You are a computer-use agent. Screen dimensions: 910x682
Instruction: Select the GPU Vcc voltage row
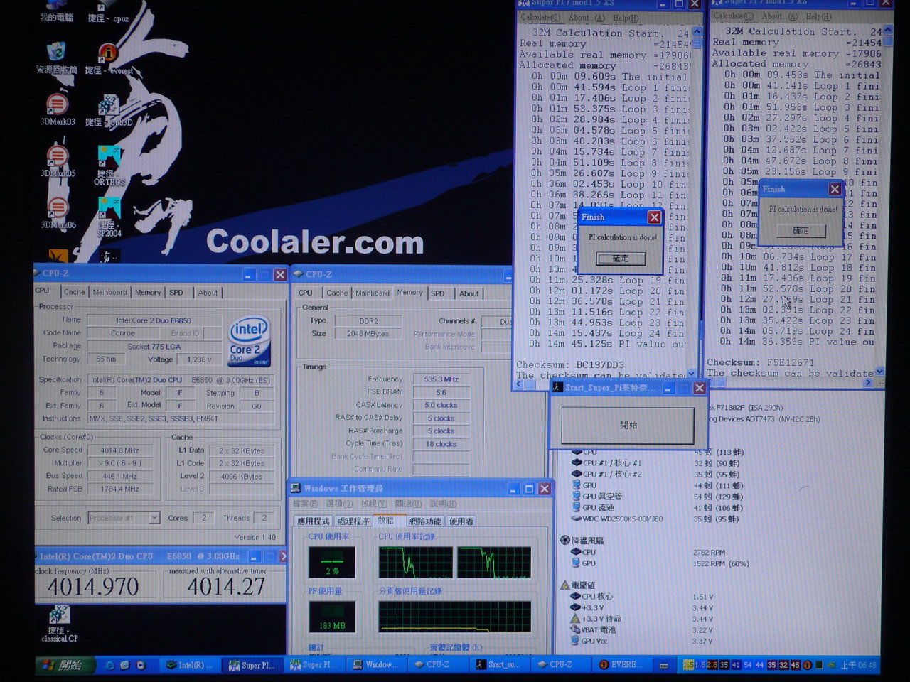[643, 641]
